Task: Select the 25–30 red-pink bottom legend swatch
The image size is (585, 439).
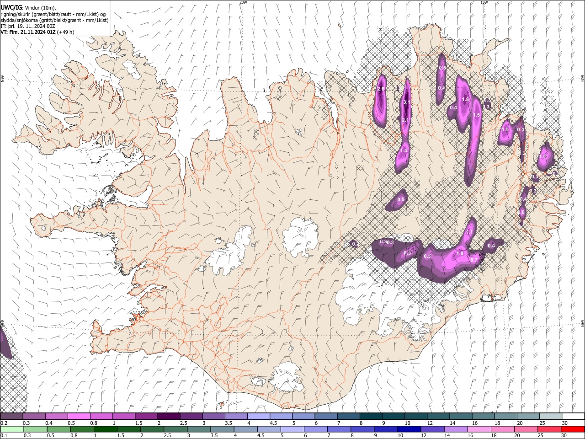Action: (549, 429)
